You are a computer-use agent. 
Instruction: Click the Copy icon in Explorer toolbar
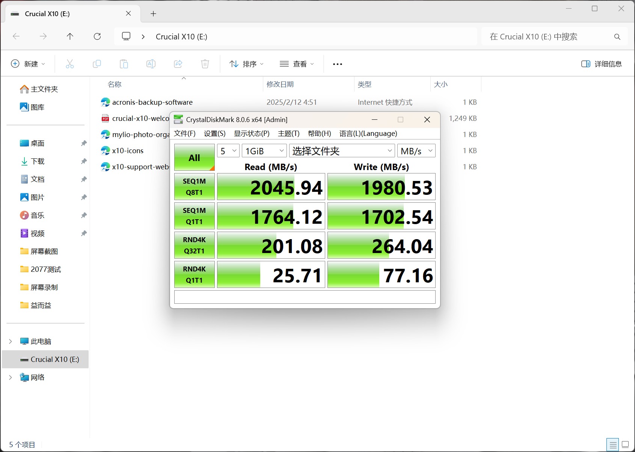97,64
